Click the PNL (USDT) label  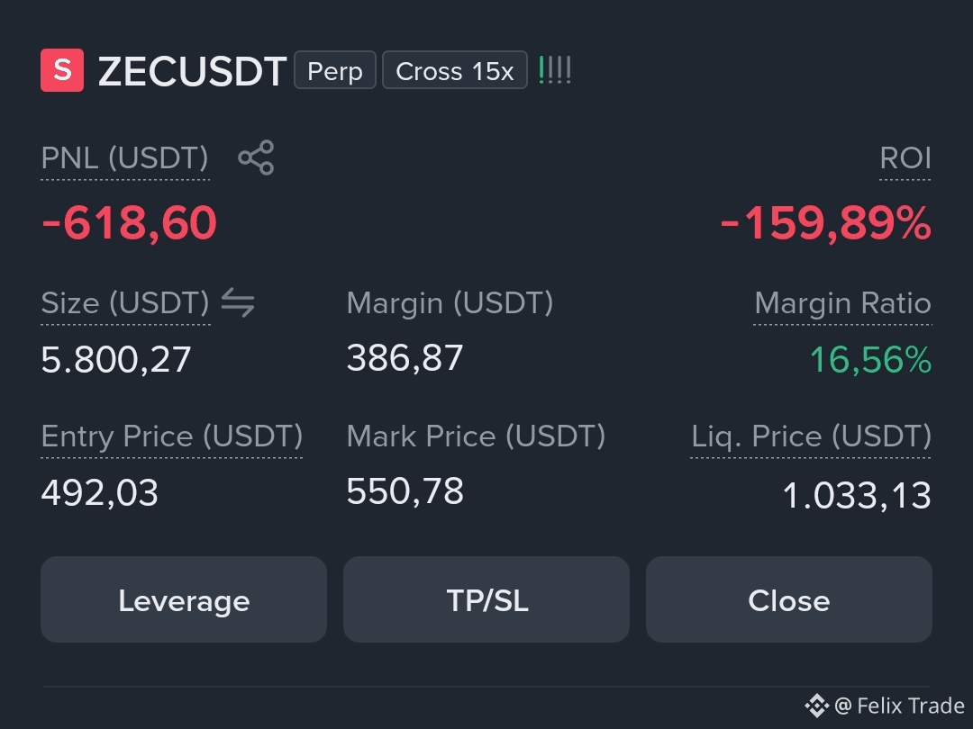point(124,158)
